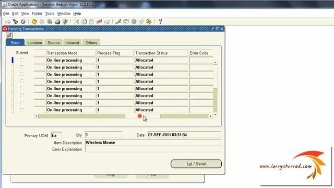This screenshot has height=188, width=334.
Task: Click the horizontal scrollbar right arrow
Action: coord(210,116)
